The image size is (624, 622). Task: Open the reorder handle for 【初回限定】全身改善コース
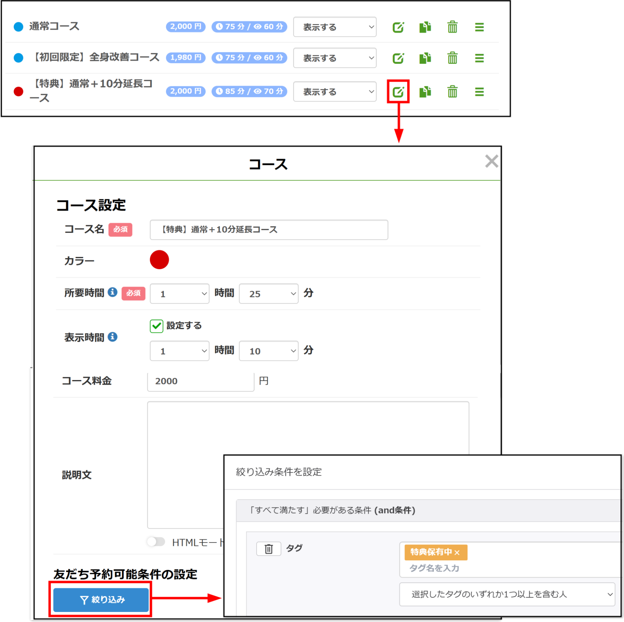(479, 58)
